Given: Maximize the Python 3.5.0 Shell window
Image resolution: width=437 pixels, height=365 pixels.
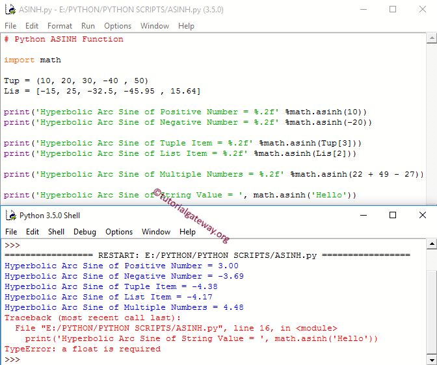Looking at the screenshot, I should 393,215.
